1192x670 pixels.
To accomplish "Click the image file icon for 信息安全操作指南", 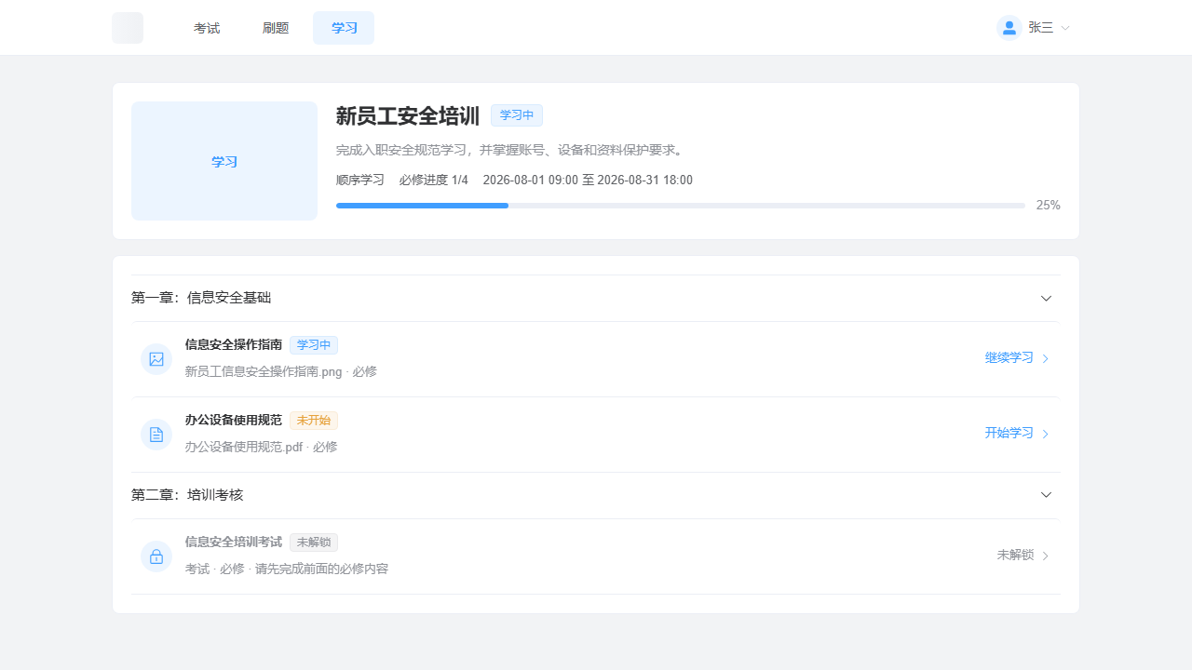I will tap(156, 359).
